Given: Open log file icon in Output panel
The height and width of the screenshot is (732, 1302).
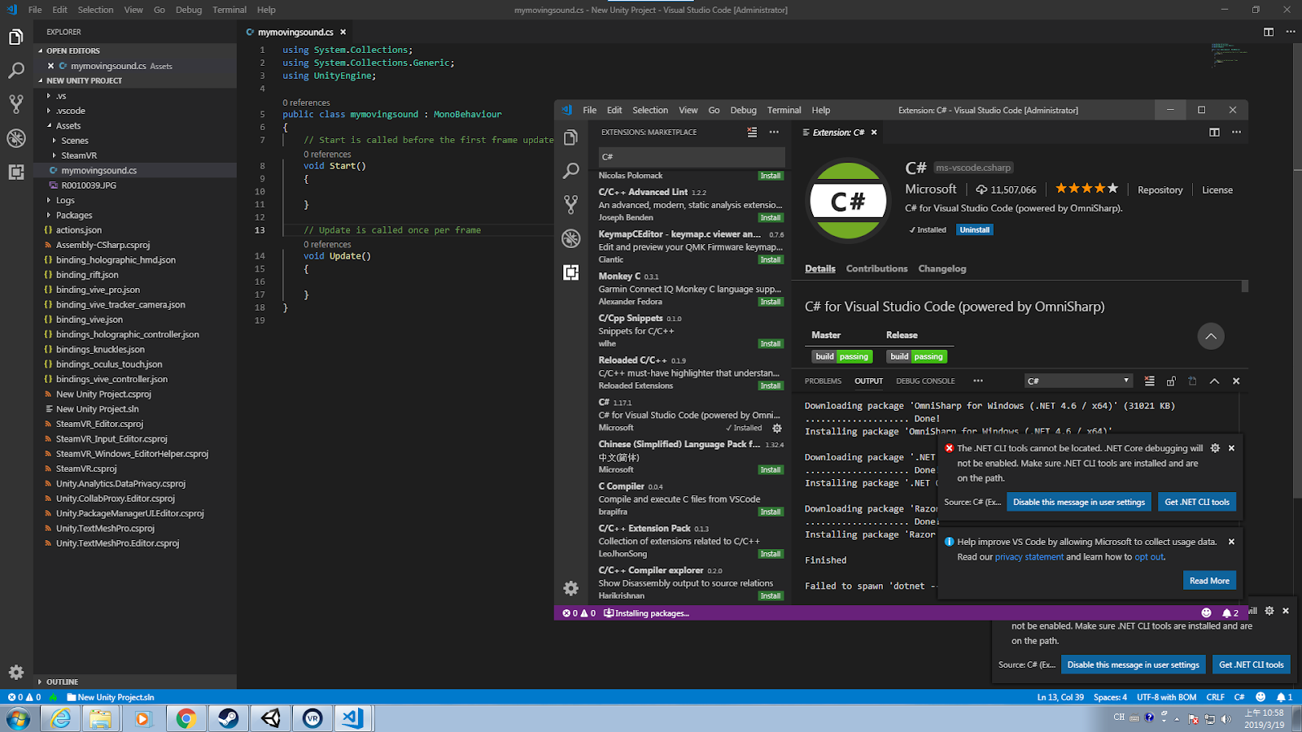Looking at the screenshot, I should coord(1192,381).
